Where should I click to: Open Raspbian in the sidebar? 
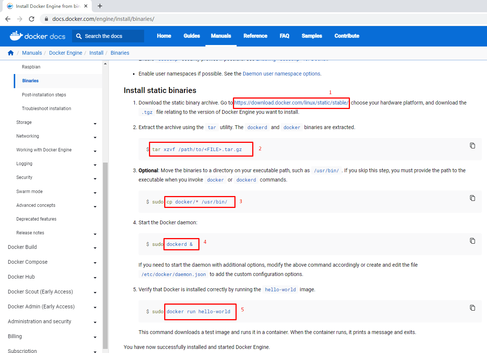coord(31,67)
